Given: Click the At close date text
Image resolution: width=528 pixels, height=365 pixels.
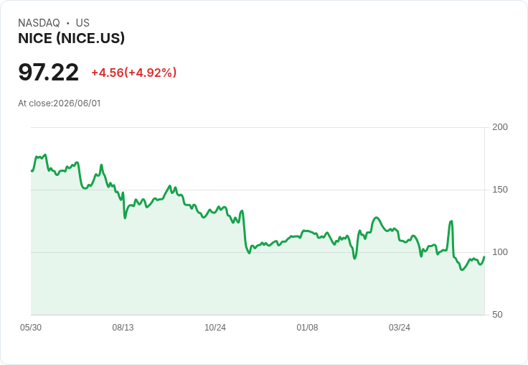Looking at the screenshot, I should pyautogui.click(x=60, y=103).
